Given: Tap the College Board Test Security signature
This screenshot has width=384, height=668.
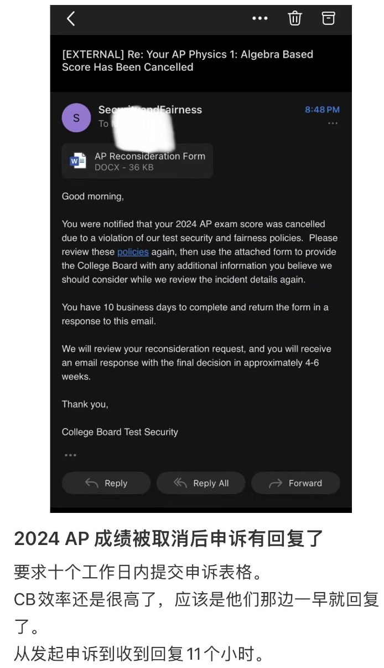Looking at the screenshot, I should [x=120, y=431].
